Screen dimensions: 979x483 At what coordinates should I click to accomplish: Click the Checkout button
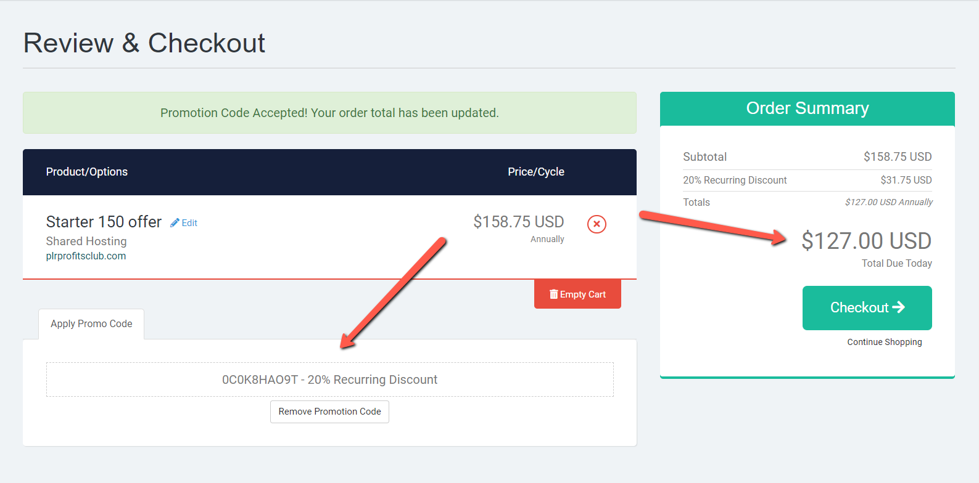click(x=867, y=308)
